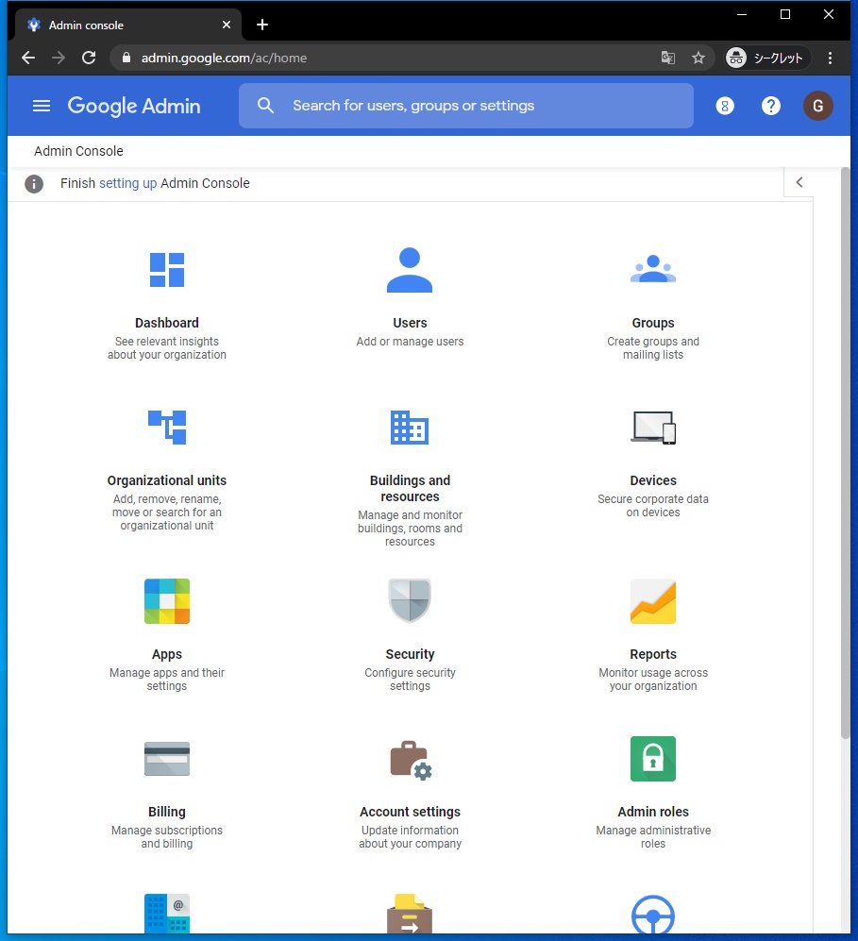Image resolution: width=858 pixels, height=941 pixels.
Task: Reload the page
Action: click(89, 58)
